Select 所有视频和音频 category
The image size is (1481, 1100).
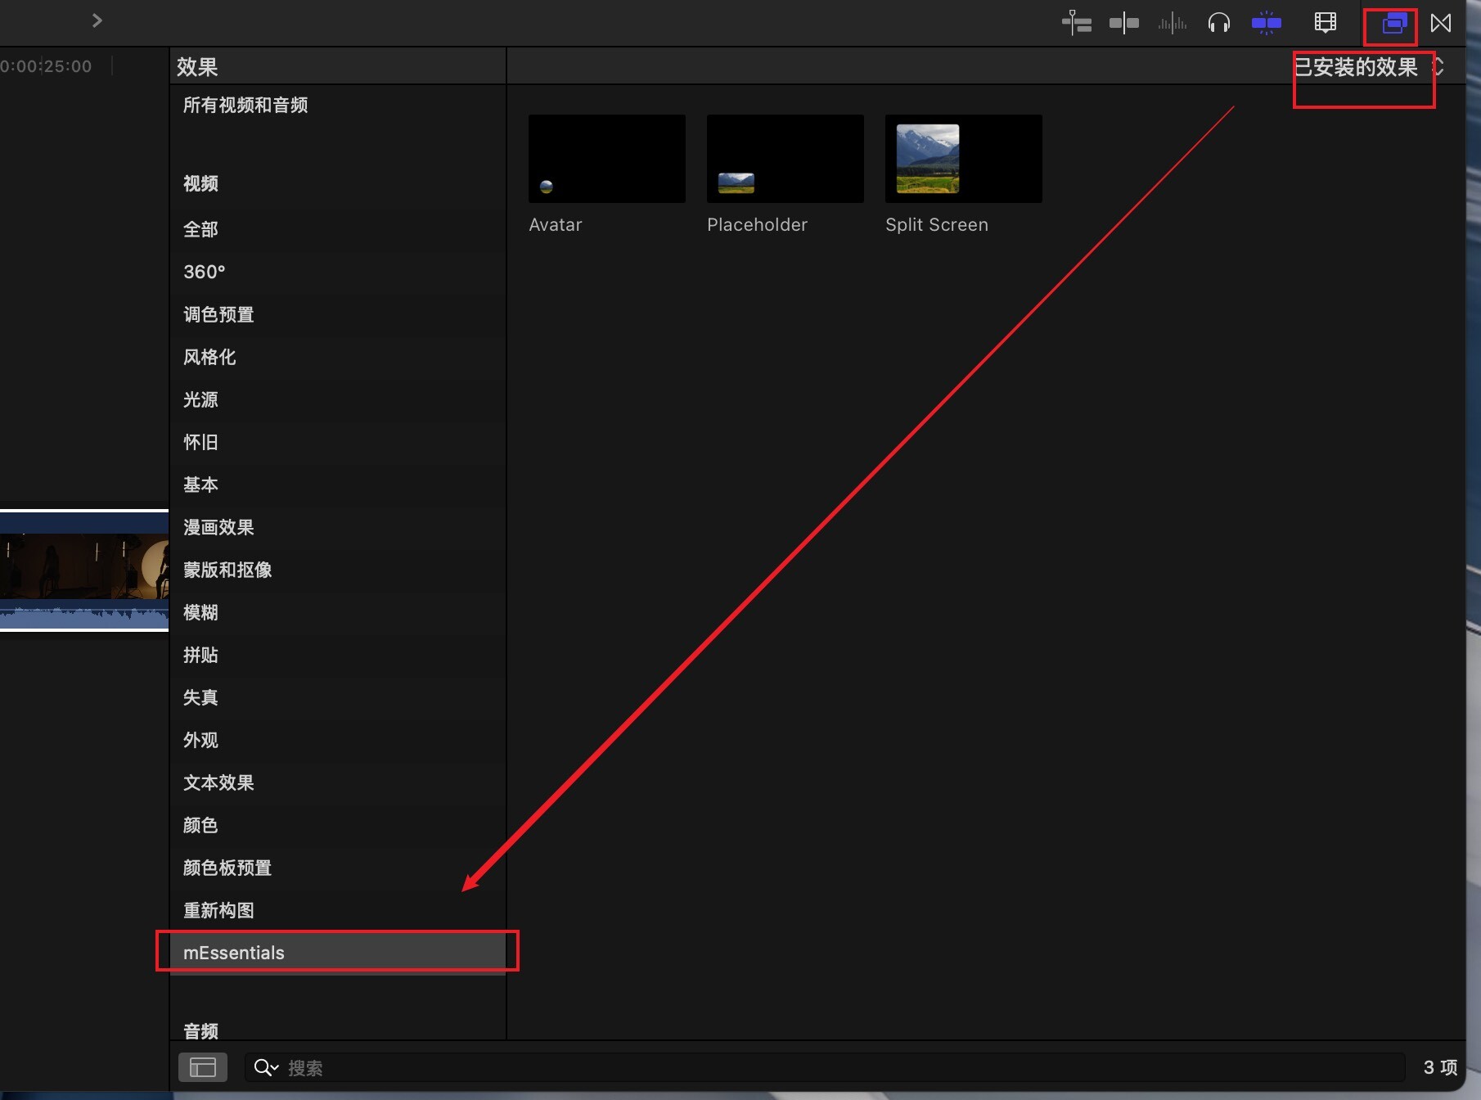338,105
